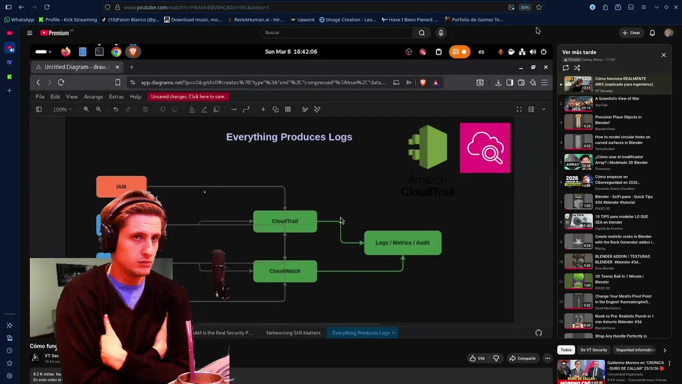The width and height of the screenshot is (682, 384).
Task: Bookmark this page with the star icon
Action: point(539,7)
